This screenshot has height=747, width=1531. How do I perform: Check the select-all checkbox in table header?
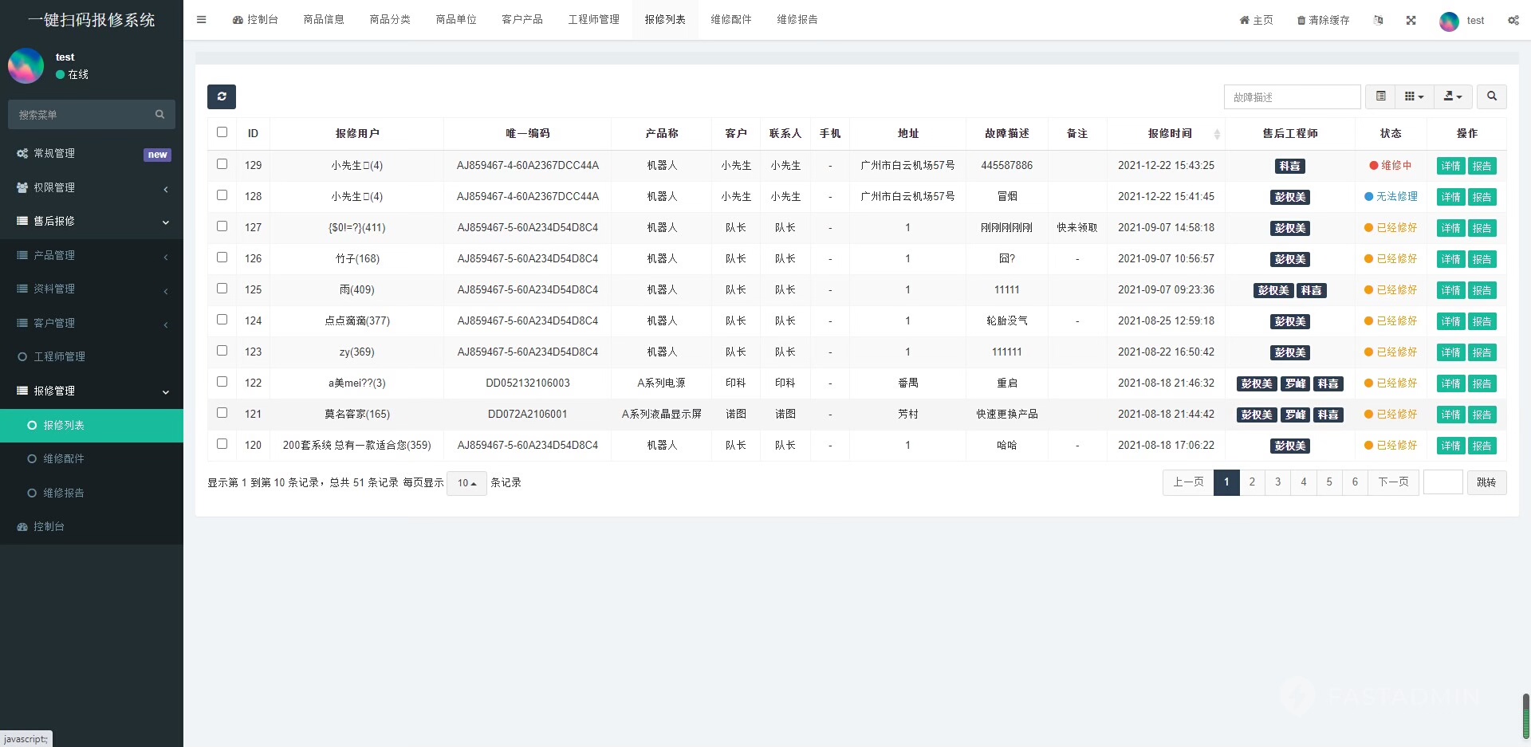click(222, 132)
